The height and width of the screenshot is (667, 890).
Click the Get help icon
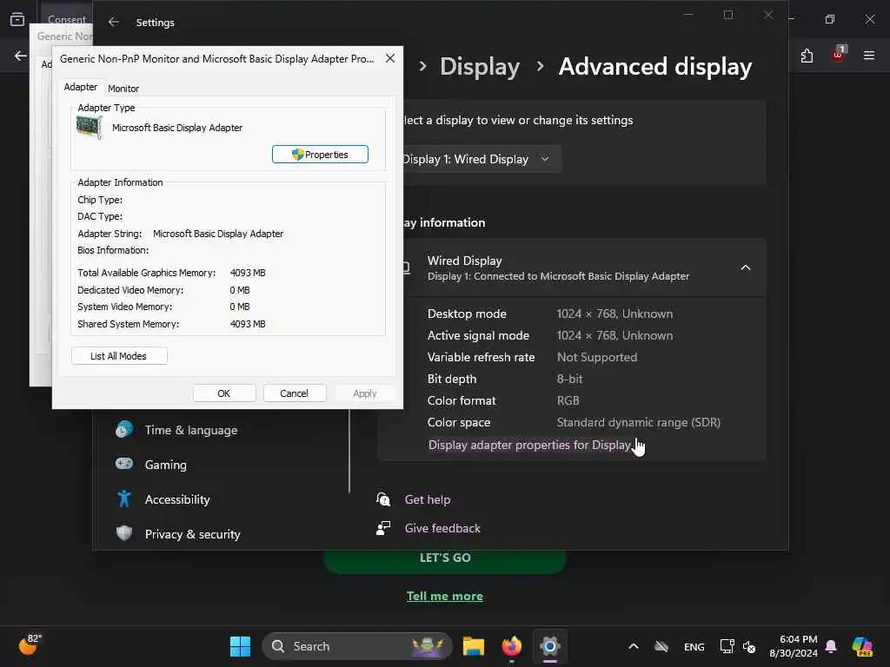383,499
